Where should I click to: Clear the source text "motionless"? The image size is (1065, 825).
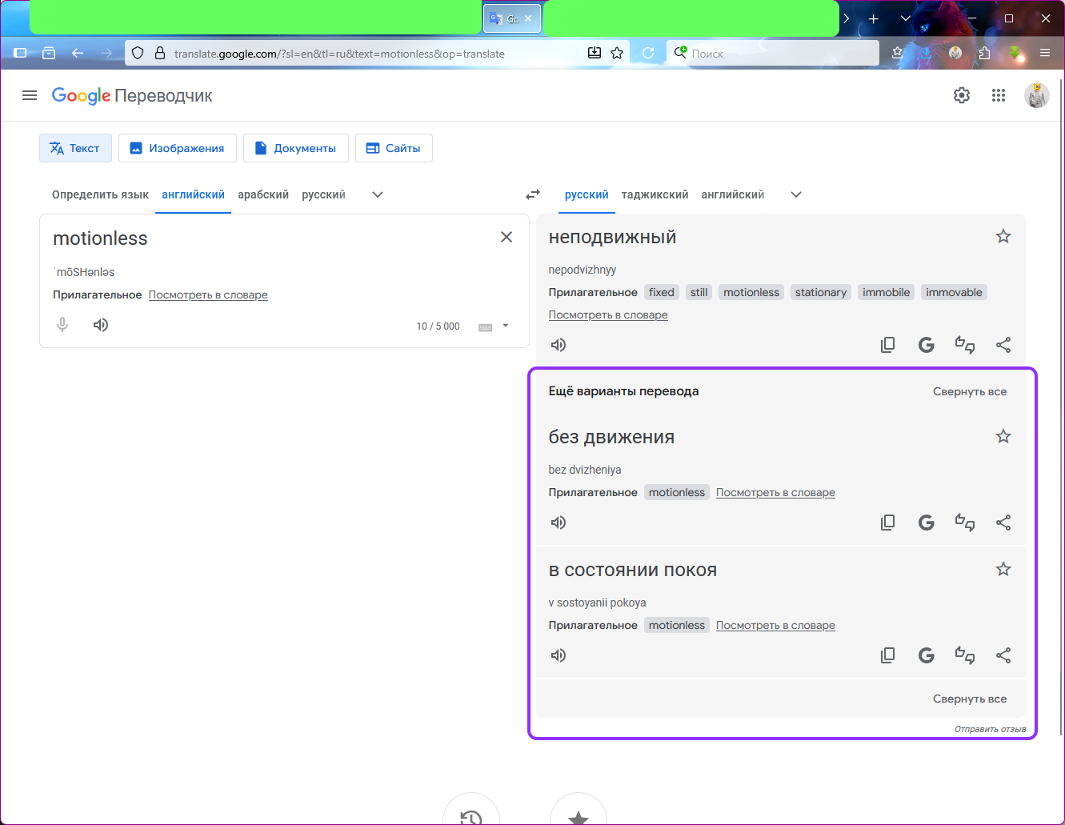click(506, 237)
